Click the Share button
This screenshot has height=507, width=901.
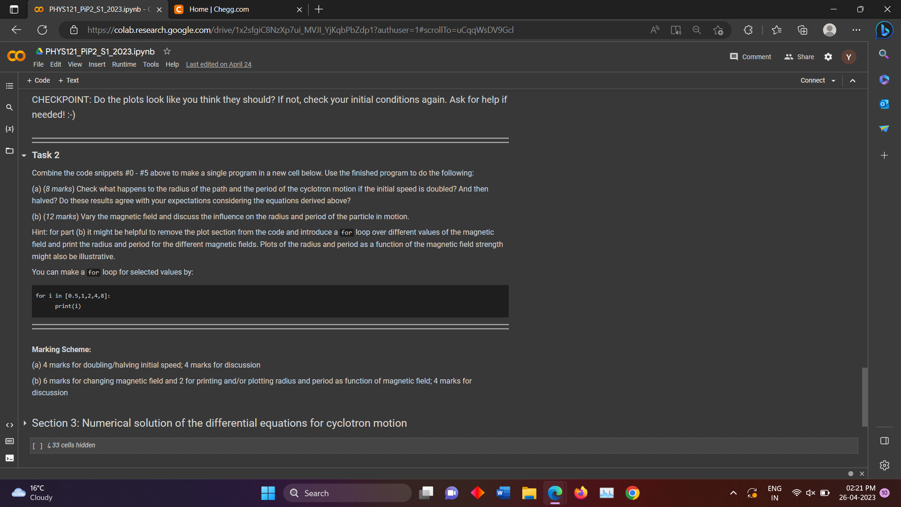point(800,57)
